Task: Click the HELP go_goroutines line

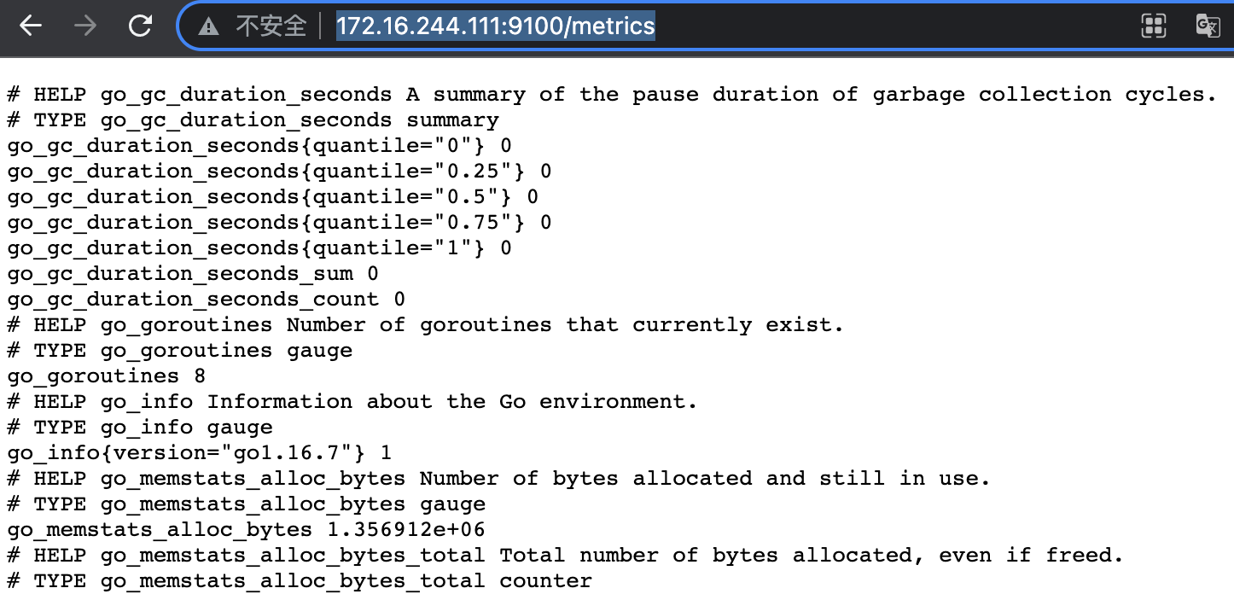Action: (425, 325)
